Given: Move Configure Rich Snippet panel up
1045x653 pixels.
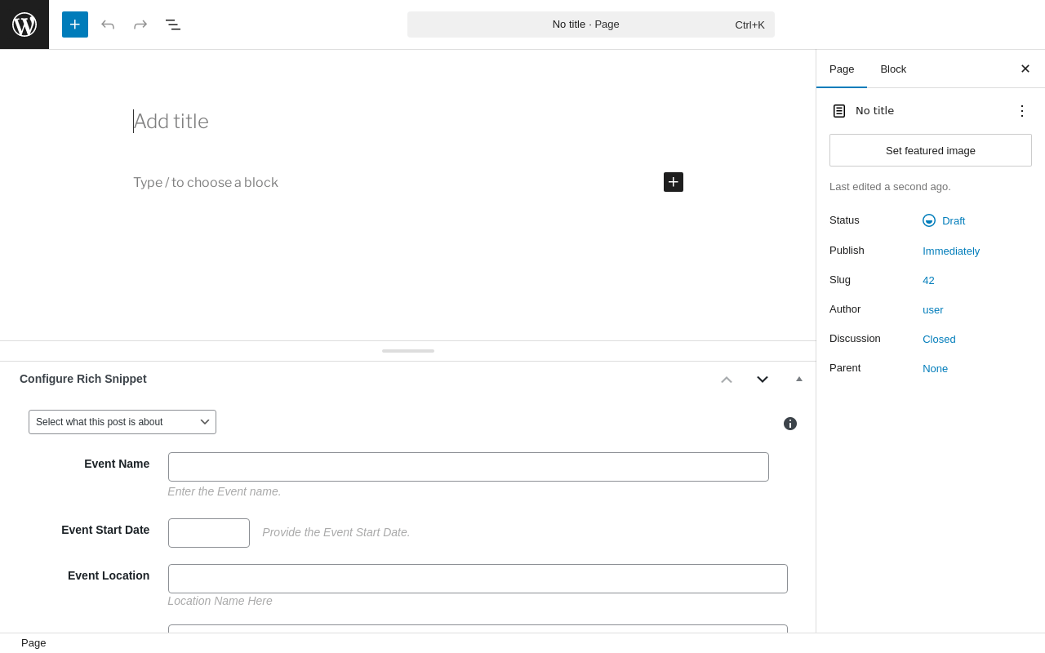Looking at the screenshot, I should (x=727, y=380).
